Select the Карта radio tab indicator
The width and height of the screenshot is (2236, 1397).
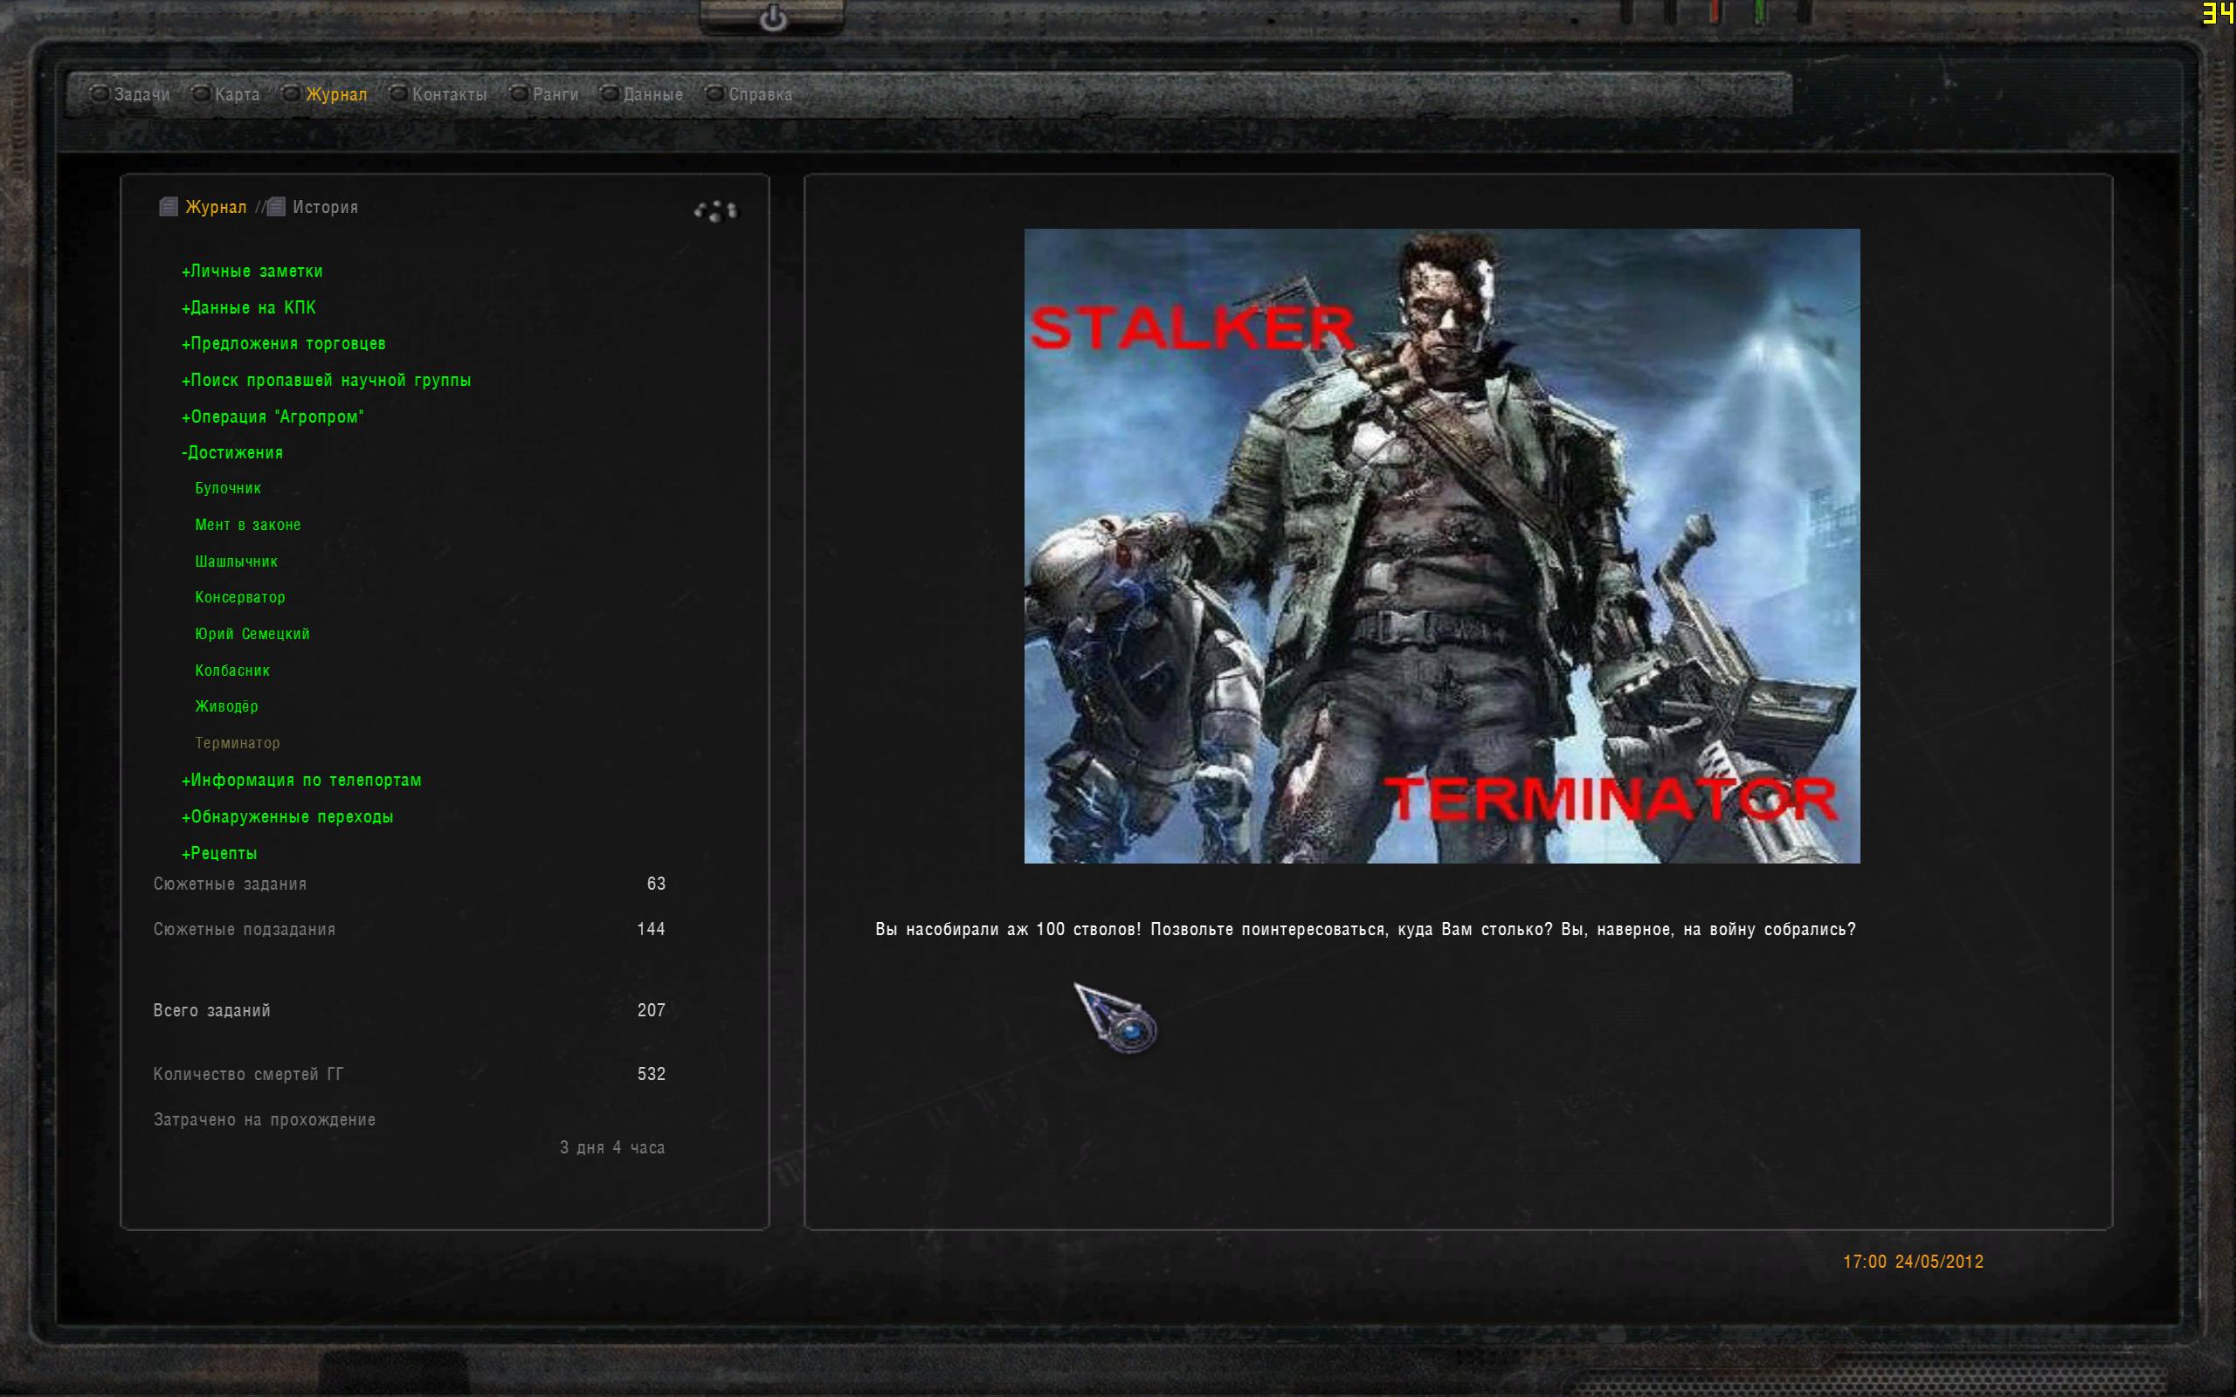[201, 94]
